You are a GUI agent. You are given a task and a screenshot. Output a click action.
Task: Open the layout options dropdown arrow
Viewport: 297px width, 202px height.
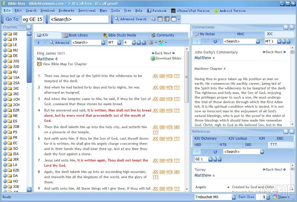click(179, 19)
